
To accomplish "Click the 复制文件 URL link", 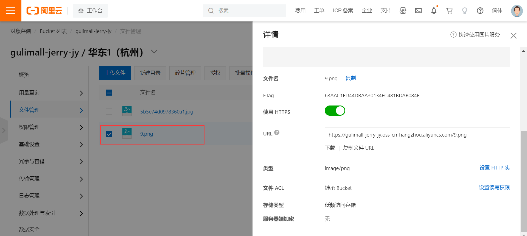I will (358, 148).
